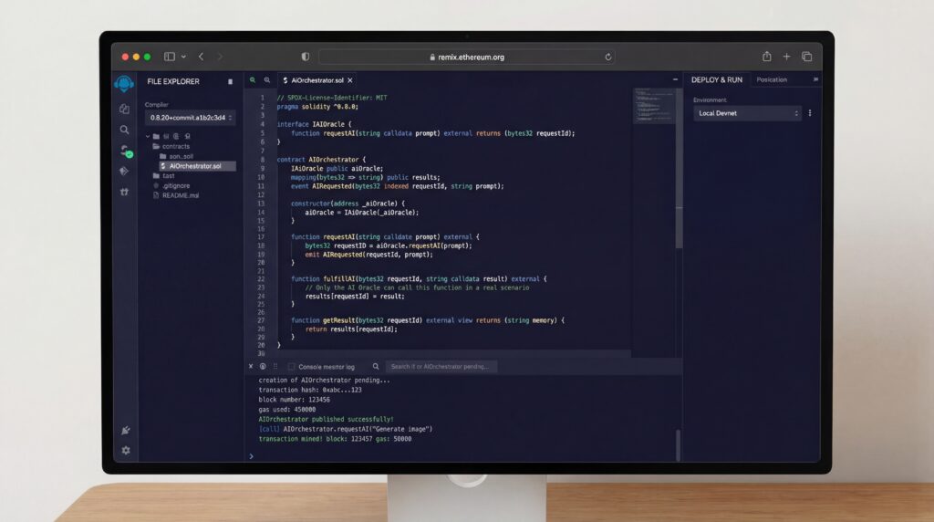The width and height of the screenshot is (934, 522).
Task: Click the kebab menu beside Local Devnet
Action: (810, 113)
